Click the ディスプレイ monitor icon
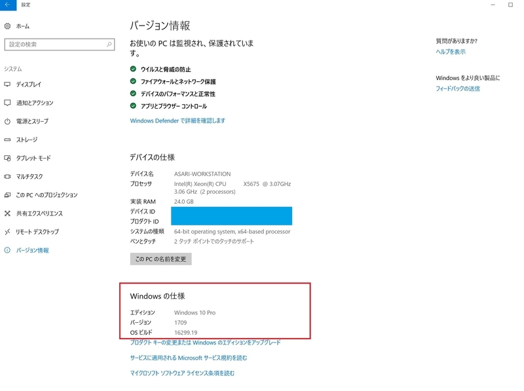524x391 pixels. [7, 84]
